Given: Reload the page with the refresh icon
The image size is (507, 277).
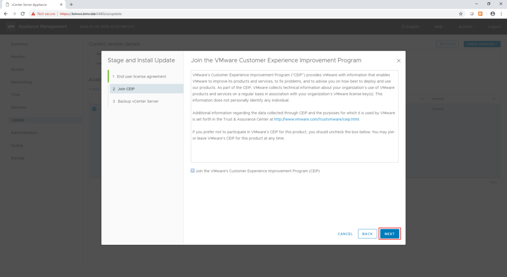Looking at the screenshot, I should point(23,14).
